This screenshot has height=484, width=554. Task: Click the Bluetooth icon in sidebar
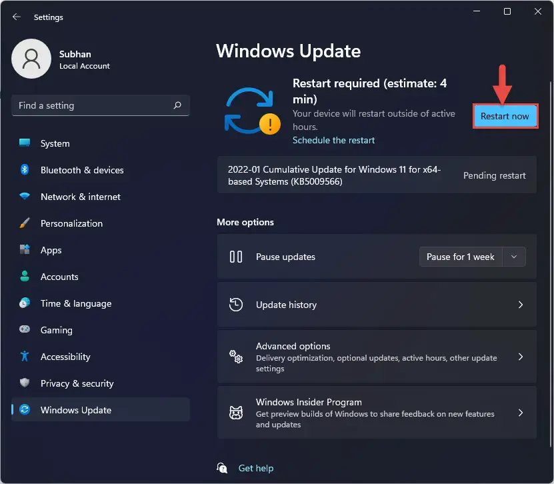[x=25, y=169]
